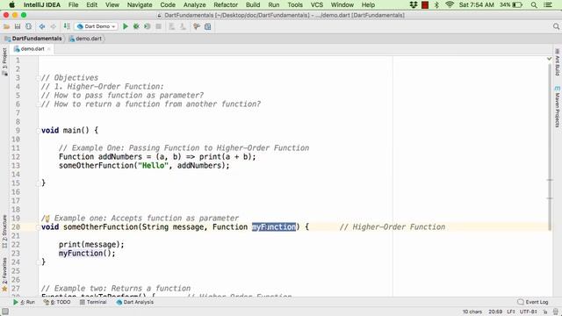This screenshot has width=562, height=316.
Task: Open the Project side panel
Action: [x=4, y=61]
